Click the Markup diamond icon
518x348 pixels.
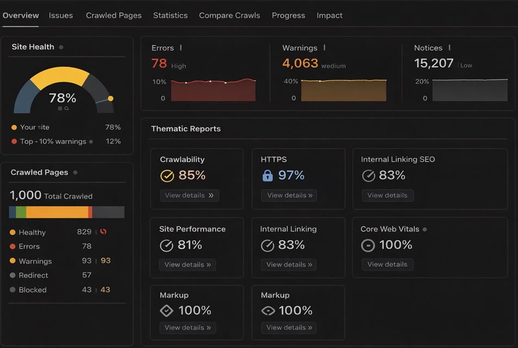pyautogui.click(x=166, y=311)
